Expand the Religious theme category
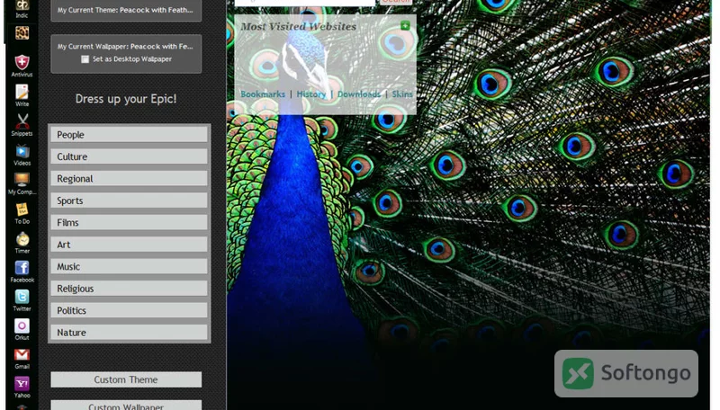The image size is (720, 410). click(129, 289)
